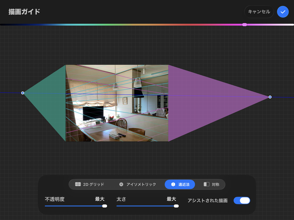
Task: Click the pink hue slider knob
Action: pyautogui.click(x=244, y=24)
